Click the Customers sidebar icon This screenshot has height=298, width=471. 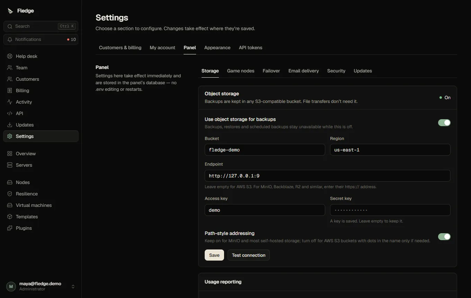(10, 79)
